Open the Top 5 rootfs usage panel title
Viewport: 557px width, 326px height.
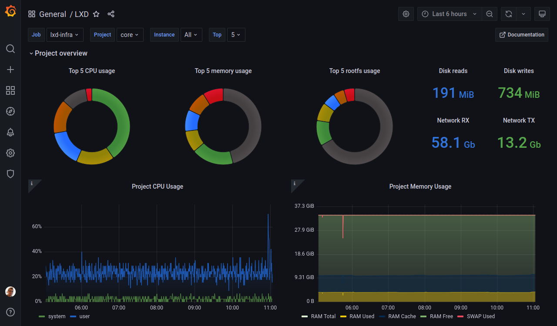pos(355,71)
